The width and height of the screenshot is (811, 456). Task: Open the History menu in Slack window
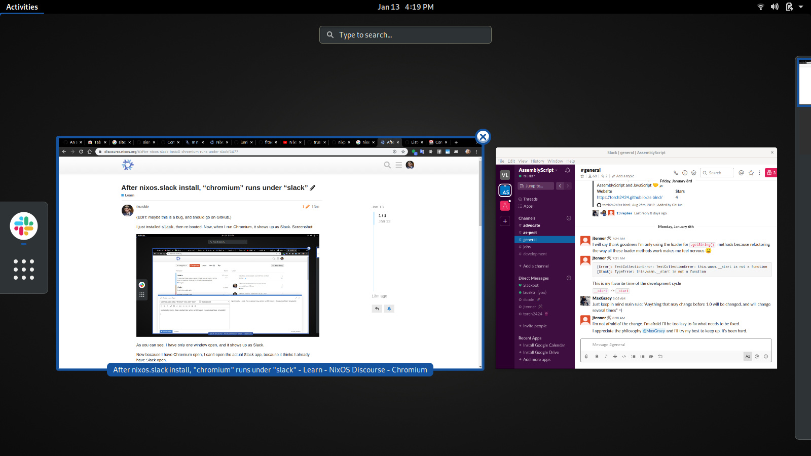[x=537, y=161]
